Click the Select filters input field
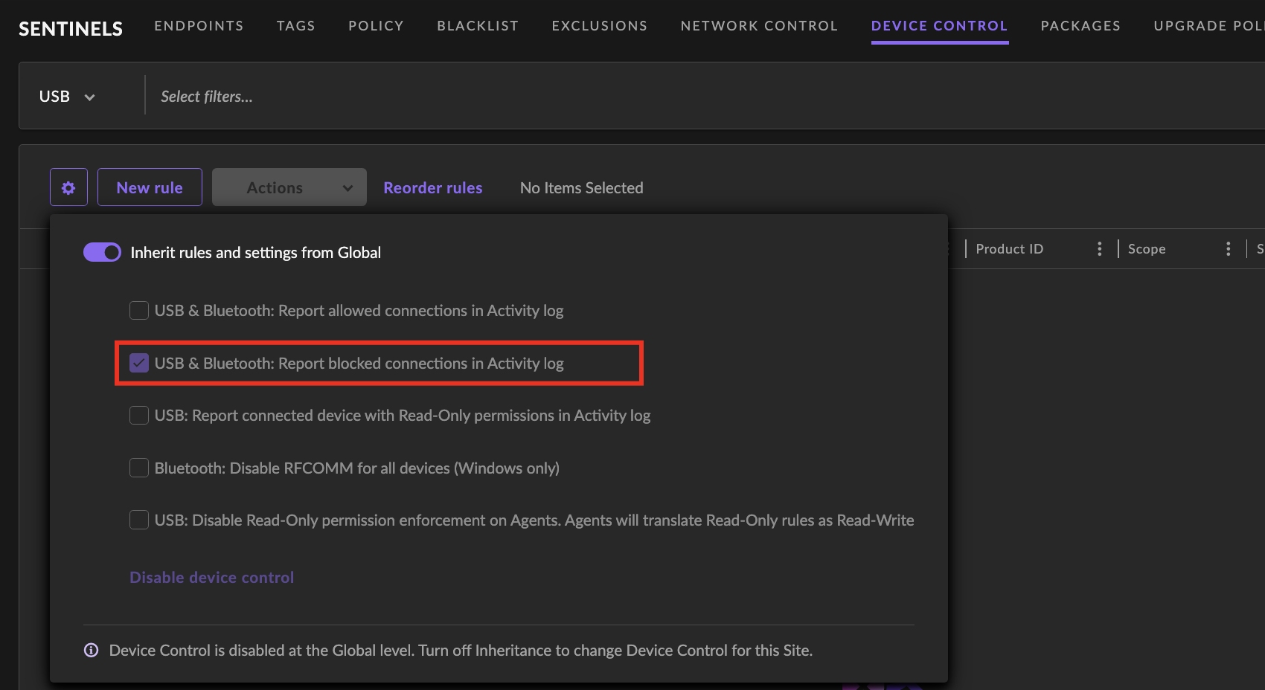Viewport: 1265px width, 690px height. [446, 97]
